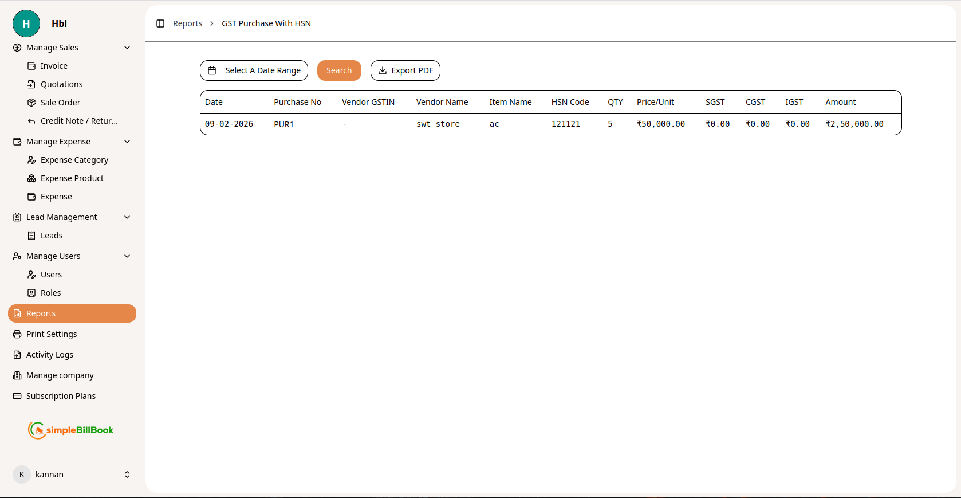Click the kannan user avatar
The width and height of the screenshot is (961, 498).
point(22,475)
